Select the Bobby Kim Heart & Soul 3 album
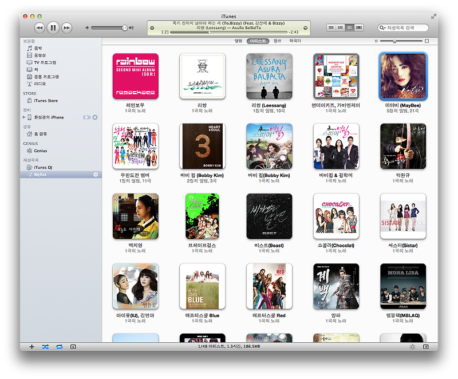Screen dimensions: 458x379 [x=202, y=146]
